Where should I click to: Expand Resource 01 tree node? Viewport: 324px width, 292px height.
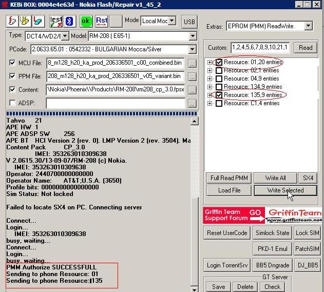pos(209,62)
